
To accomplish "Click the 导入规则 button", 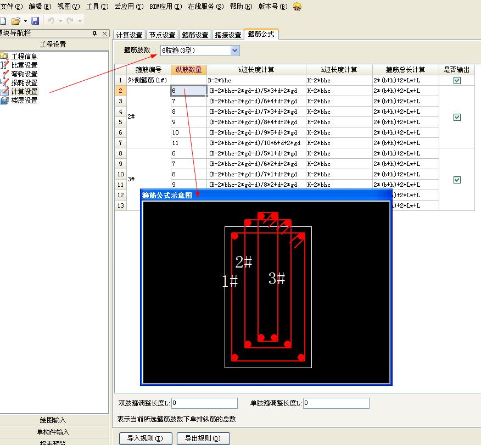I will 146,438.
